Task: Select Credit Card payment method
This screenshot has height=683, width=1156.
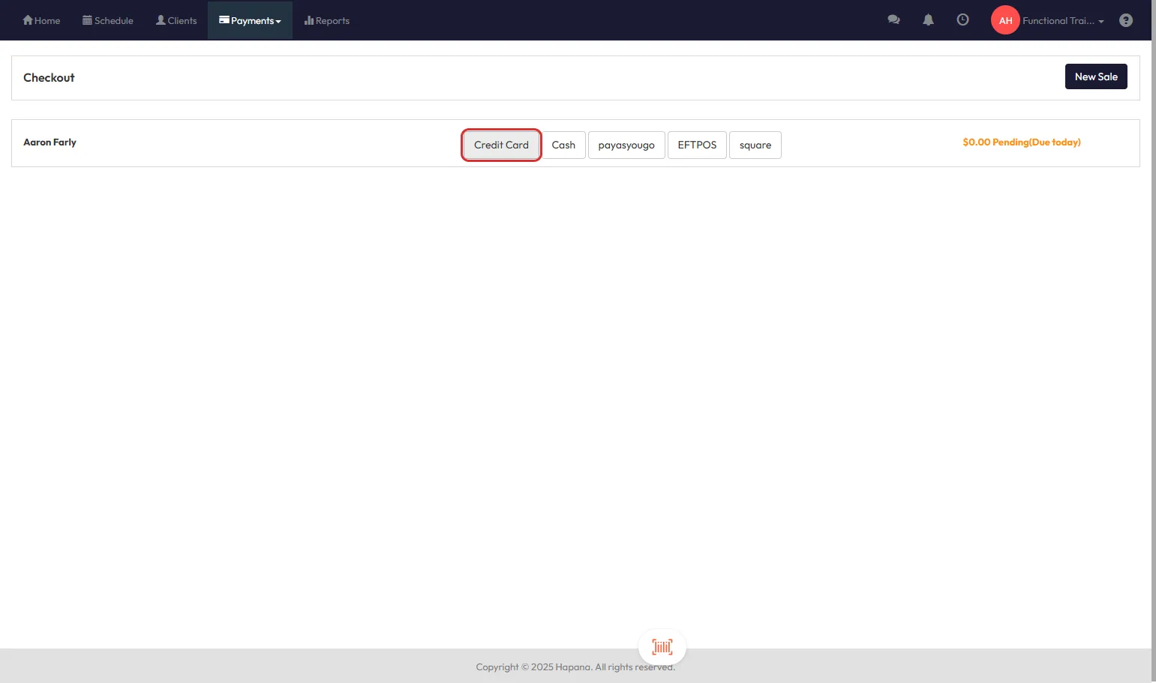Action: click(x=501, y=145)
